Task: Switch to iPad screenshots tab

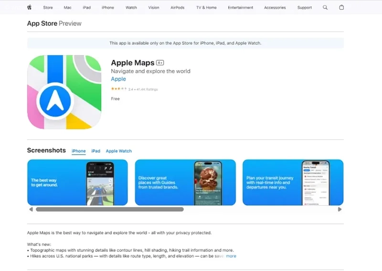Action: 96,151
